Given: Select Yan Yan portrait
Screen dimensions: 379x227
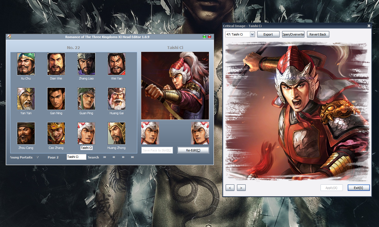Looking at the screenshot, I should click(x=26, y=98).
